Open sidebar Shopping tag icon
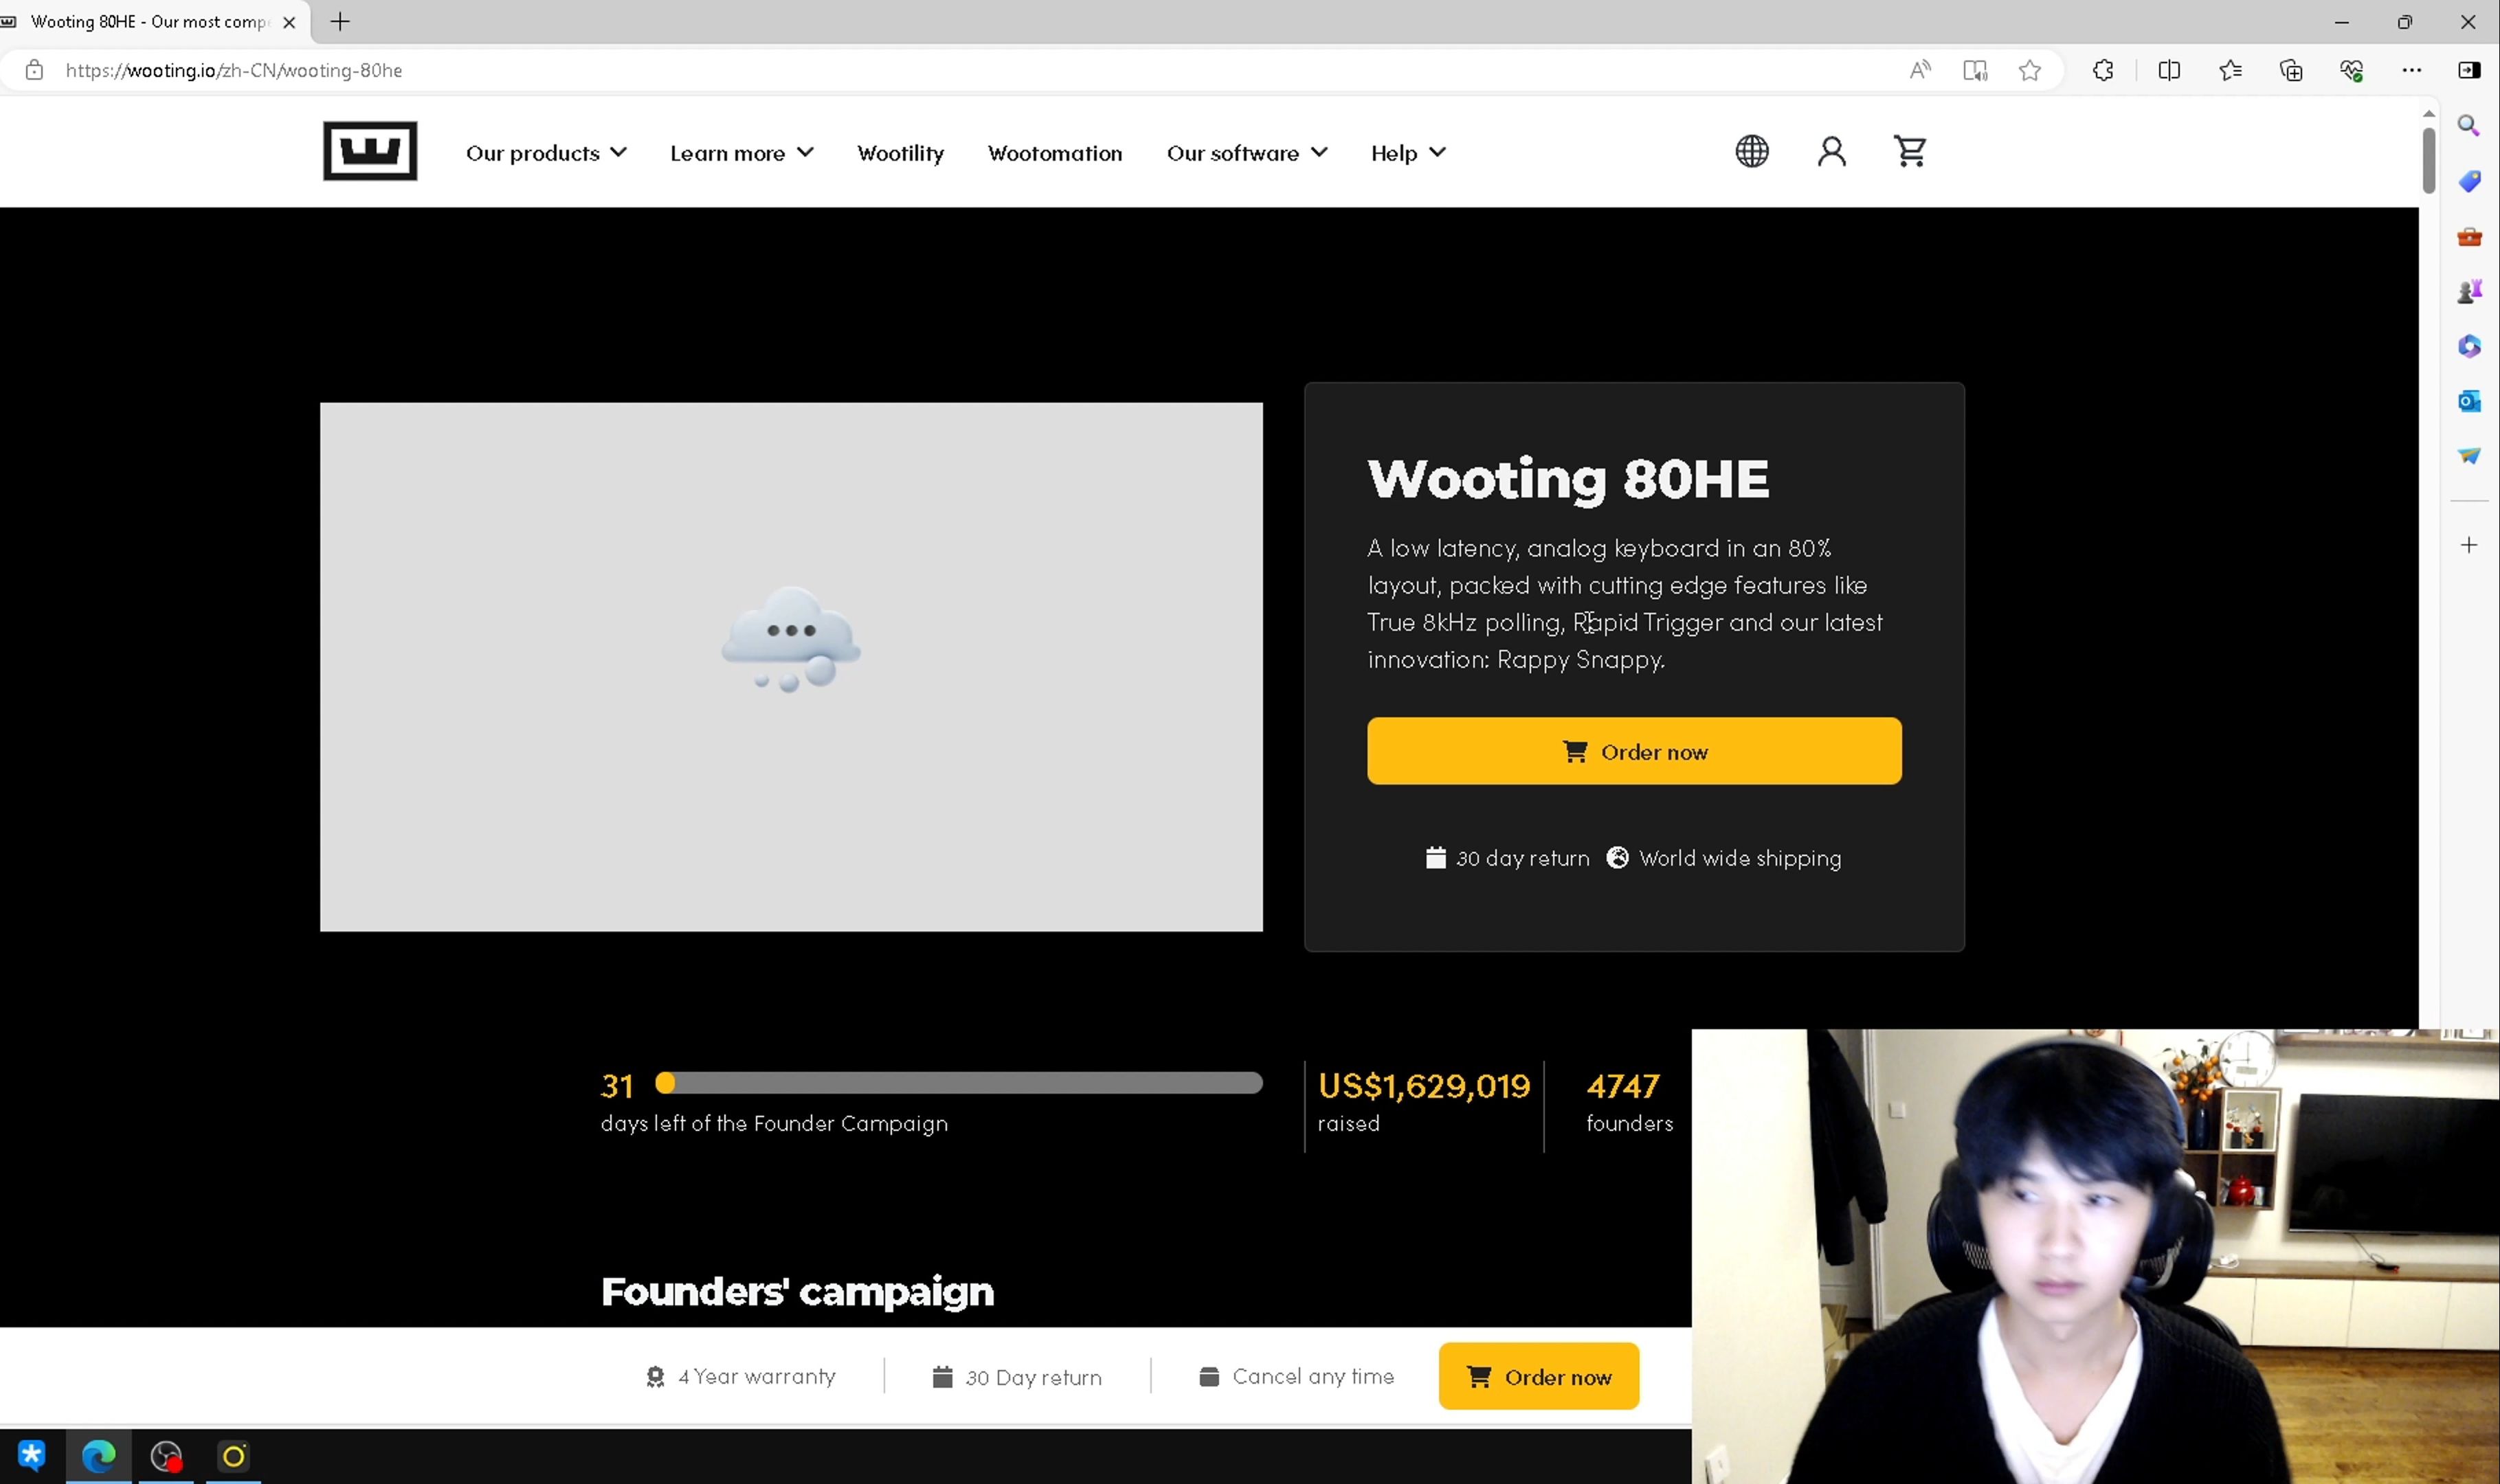The width and height of the screenshot is (2500, 1484). tap(2469, 181)
